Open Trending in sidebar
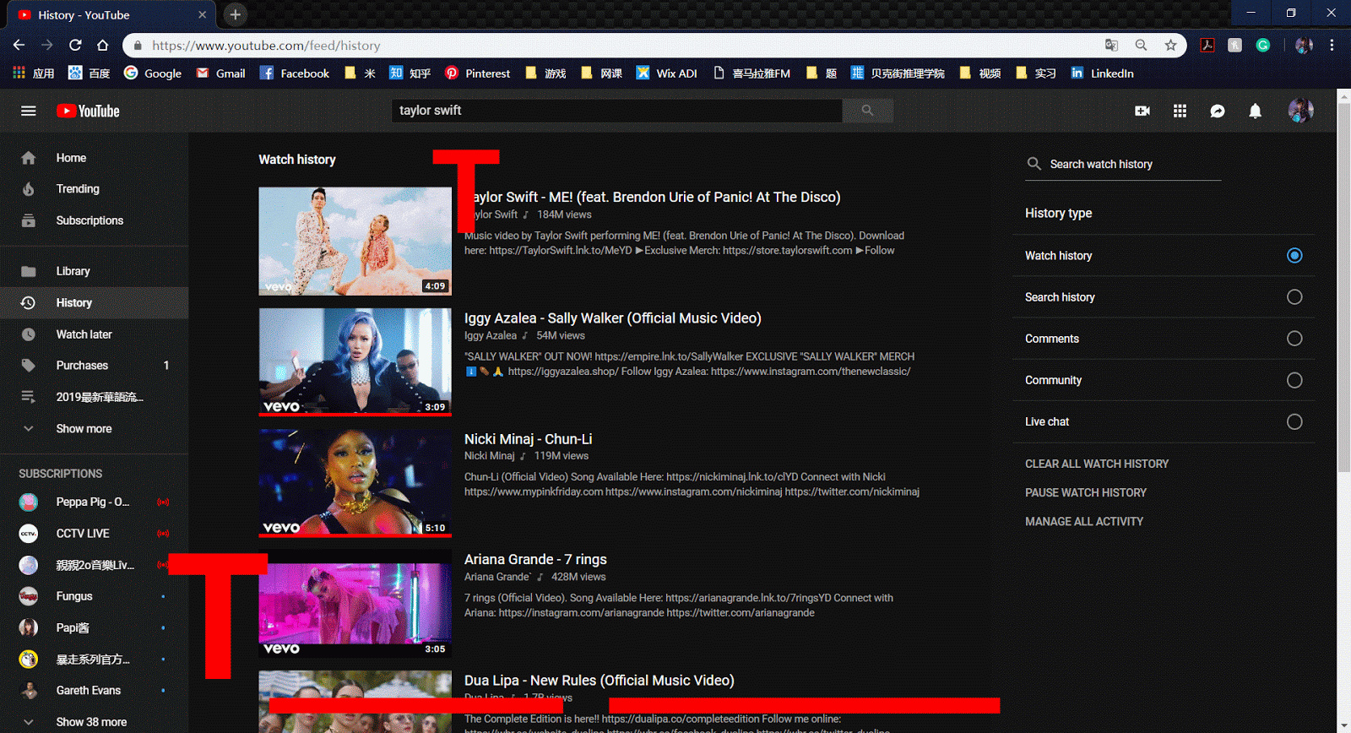The width and height of the screenshot is (1351, 733). pos(94,189)
